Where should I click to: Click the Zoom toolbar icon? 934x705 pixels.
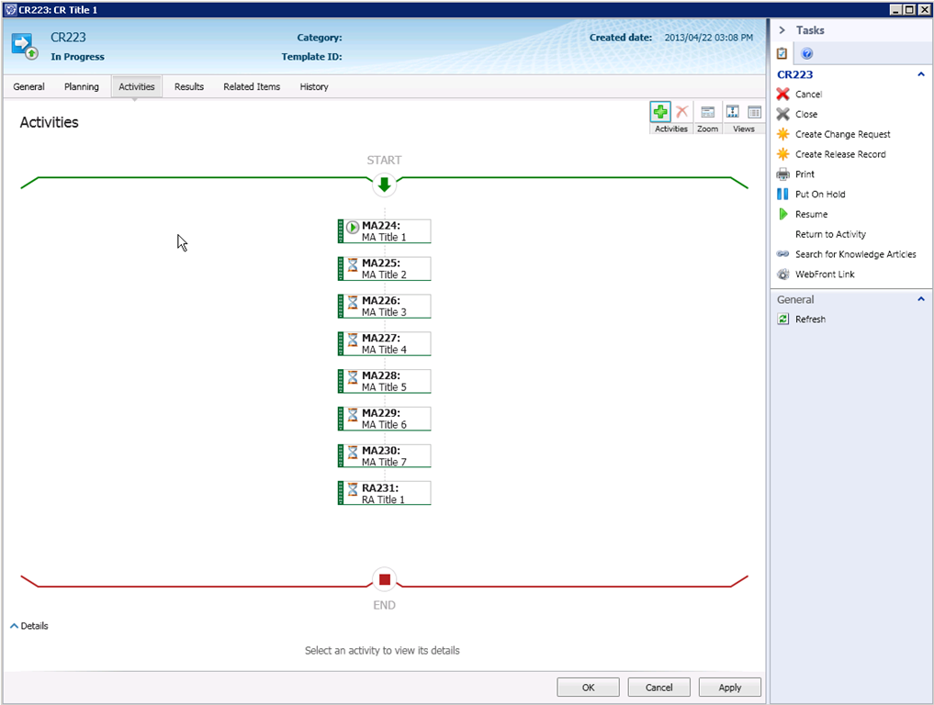[708, 112]
